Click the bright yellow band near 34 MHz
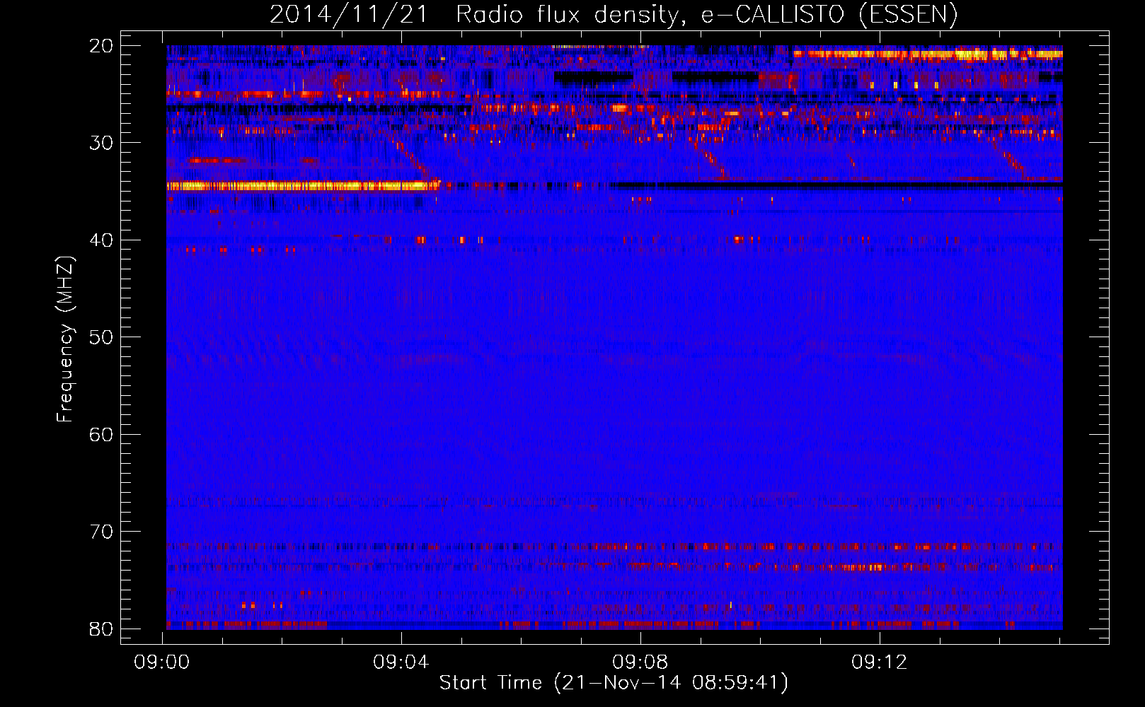The image size is (1145, 707). point(297,186)
